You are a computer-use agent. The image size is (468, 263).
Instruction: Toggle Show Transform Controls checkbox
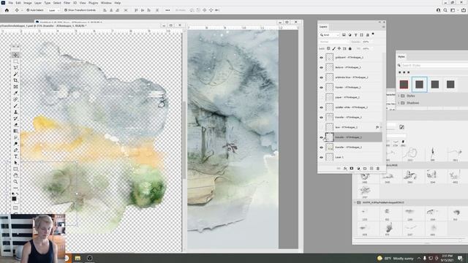point(66,10)
